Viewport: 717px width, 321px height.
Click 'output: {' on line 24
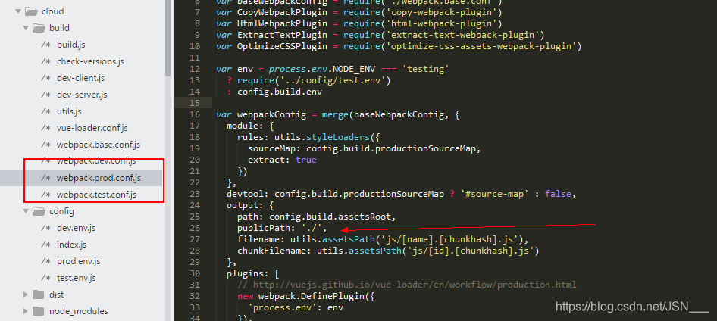click(x=250, y=205)
